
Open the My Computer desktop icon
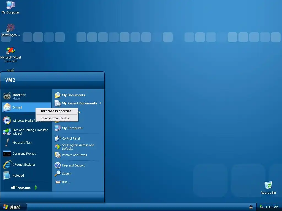10,5
